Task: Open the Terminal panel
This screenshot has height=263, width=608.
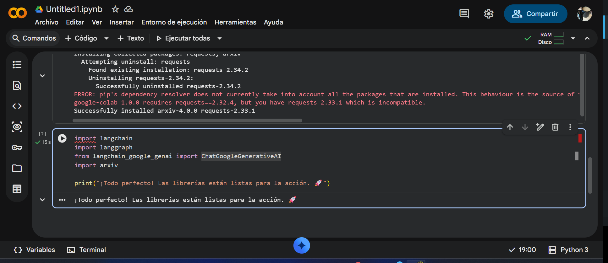Action: tap(86, 250)
